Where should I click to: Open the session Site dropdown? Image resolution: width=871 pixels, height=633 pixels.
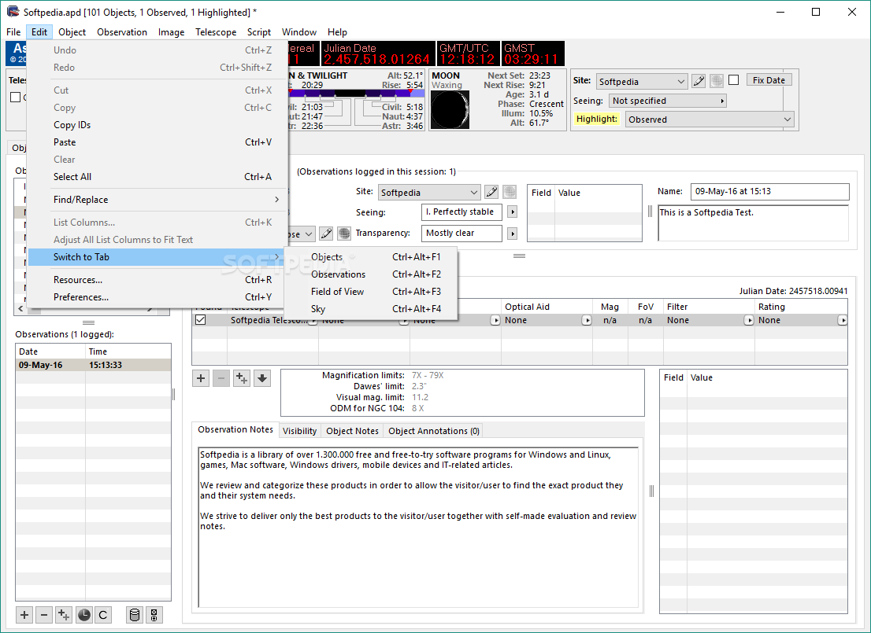429,193
